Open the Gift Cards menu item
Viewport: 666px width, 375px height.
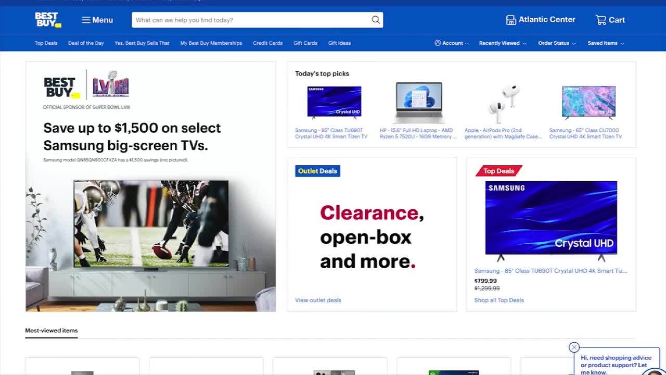coord(305,43)
